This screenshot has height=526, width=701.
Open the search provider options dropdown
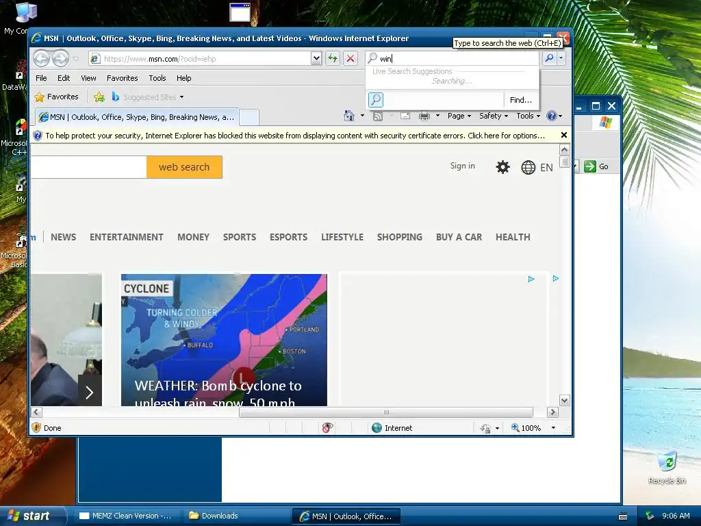(561, 58)
